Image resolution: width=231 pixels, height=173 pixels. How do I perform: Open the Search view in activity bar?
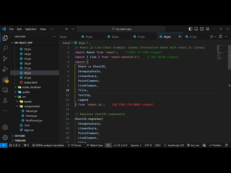[x=5, y=48]
